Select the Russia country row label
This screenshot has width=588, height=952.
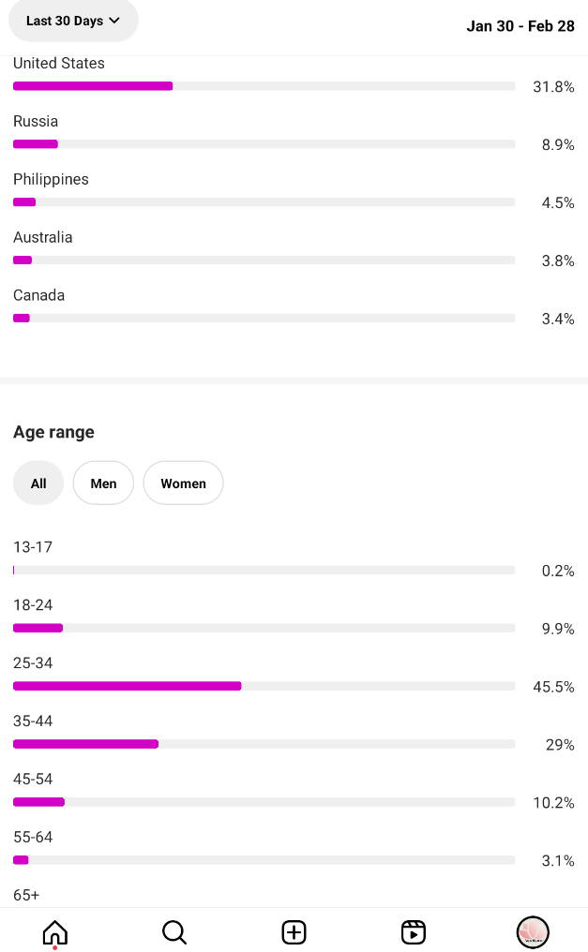(36, 122)
